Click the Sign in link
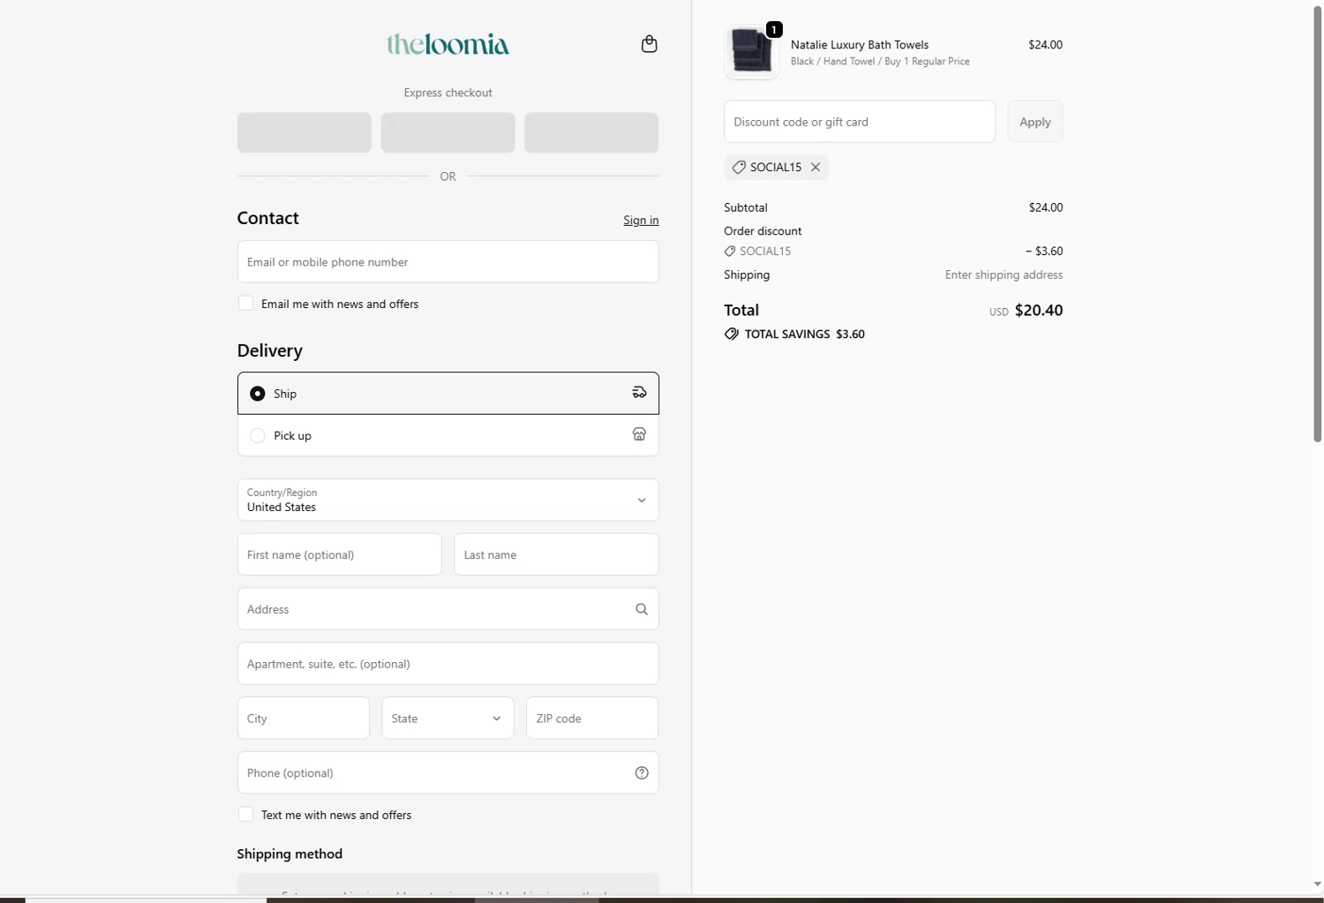 [x=641, y=220]
